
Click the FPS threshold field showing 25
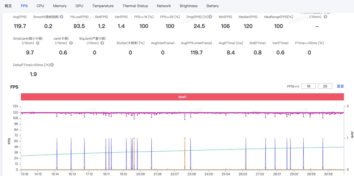click(325, 86)
